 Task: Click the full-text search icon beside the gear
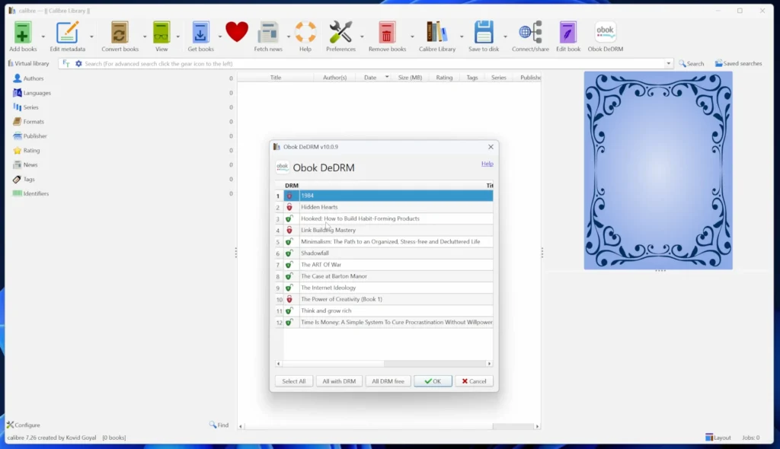point(66,64)
